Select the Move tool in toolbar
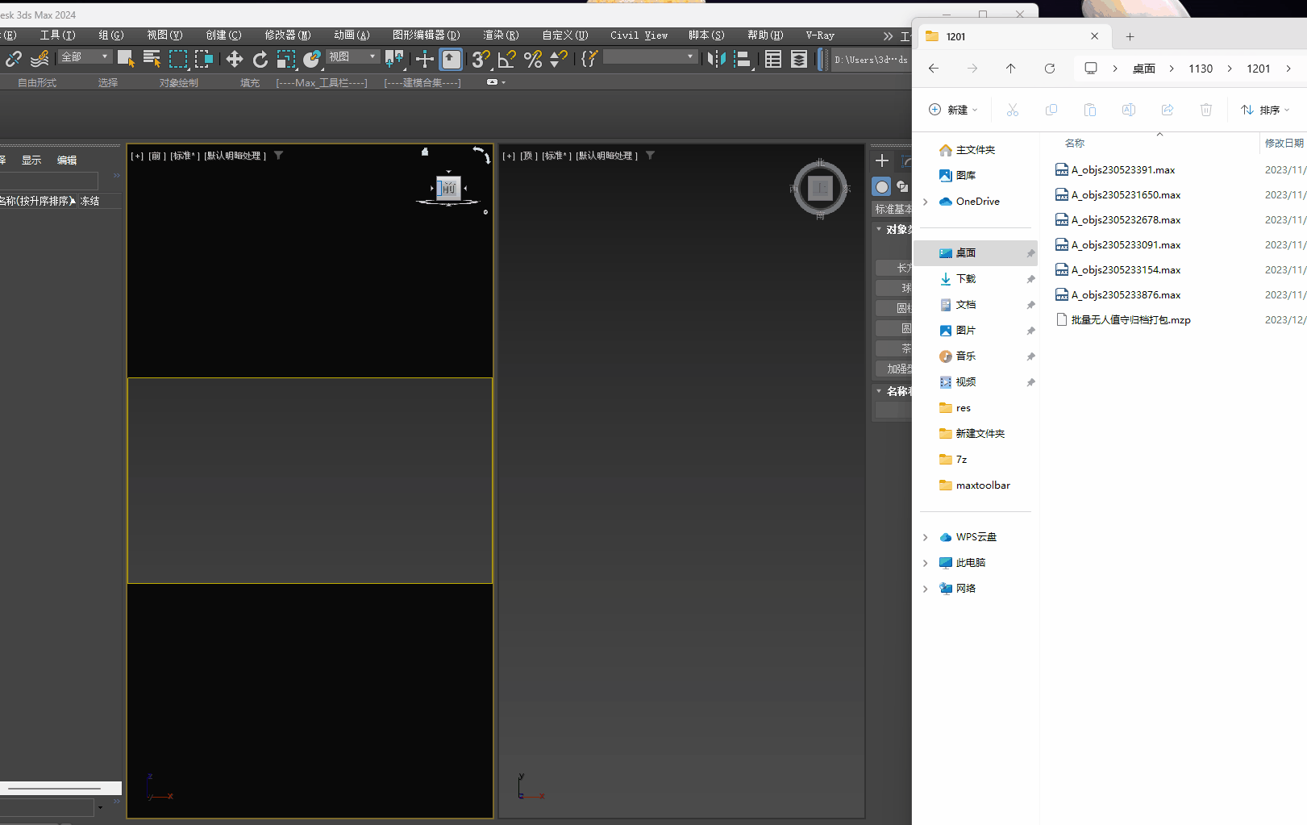Screen dimensions: 1307x825 pos(235,59)
